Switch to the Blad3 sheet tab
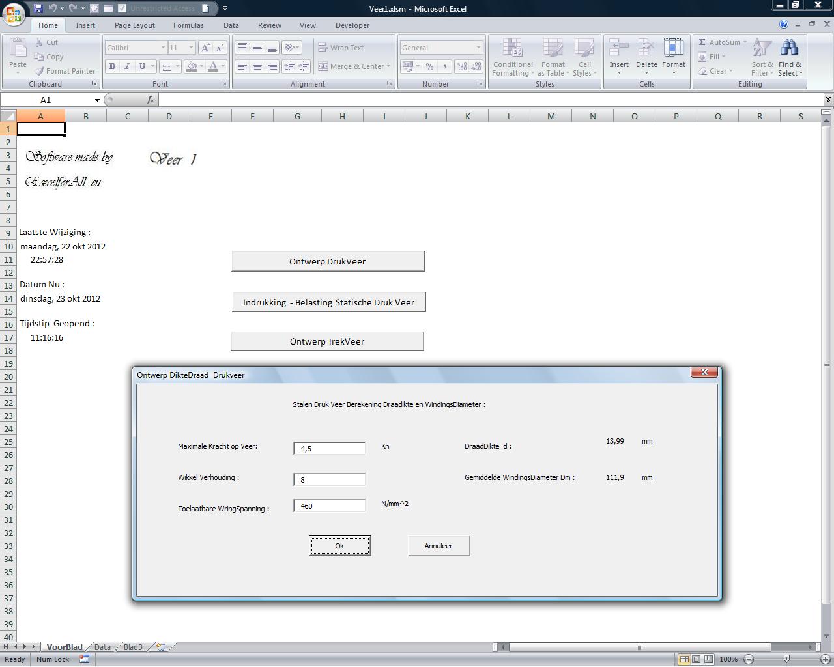The image size is (834, 667). pos(133,647)
